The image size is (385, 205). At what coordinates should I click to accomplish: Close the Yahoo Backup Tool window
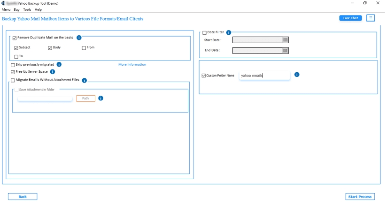378,3
